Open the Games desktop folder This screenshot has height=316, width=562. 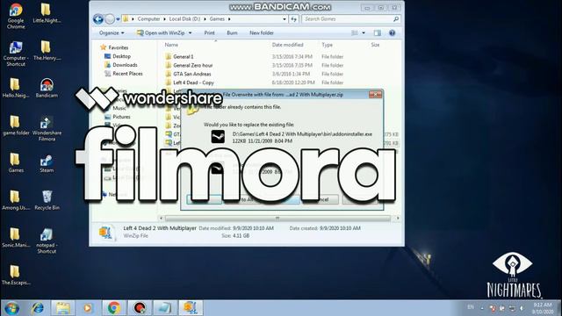pyautogui.click(x=16, y=162)
